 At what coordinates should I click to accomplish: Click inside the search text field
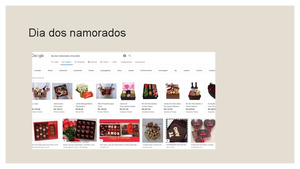click(86, 56)
